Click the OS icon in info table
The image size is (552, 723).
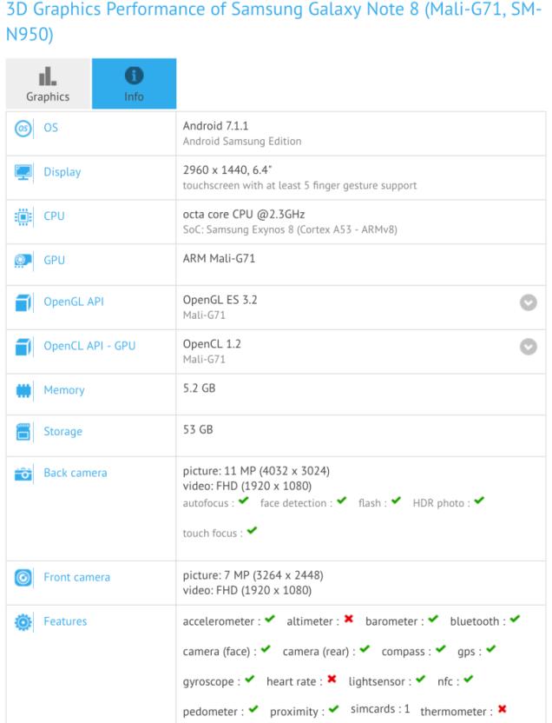click(x=23, y=129)
